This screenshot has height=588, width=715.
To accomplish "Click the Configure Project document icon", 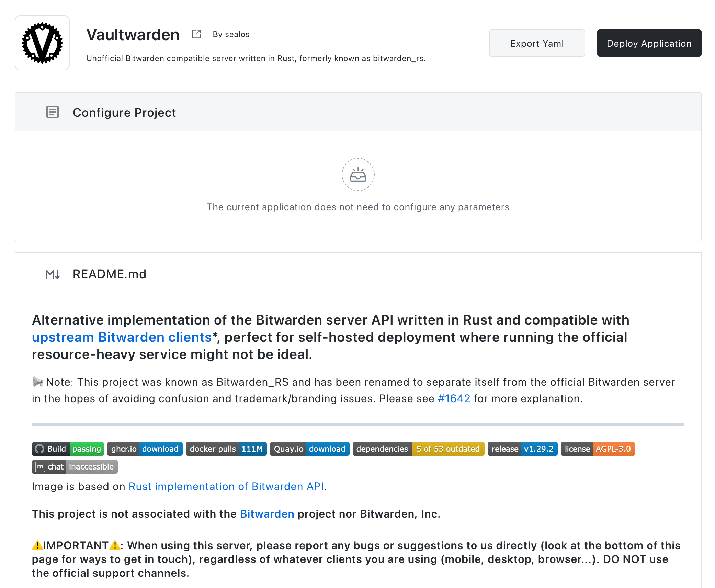I will pos(53,112).
